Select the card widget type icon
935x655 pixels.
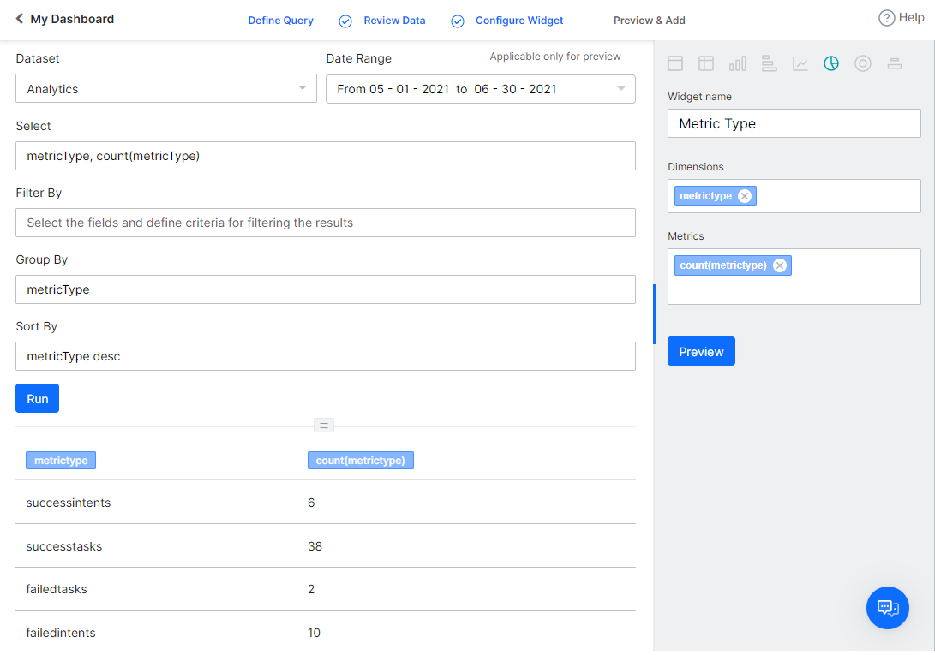tap(674, 63)
